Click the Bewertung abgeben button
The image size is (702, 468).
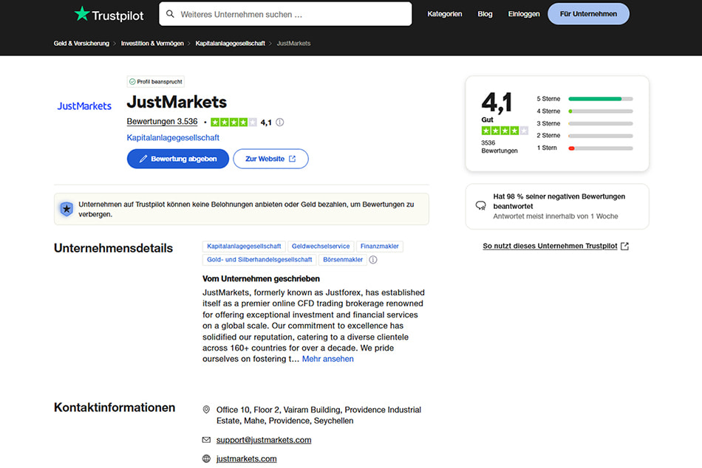pyautogui.click(x=178, y=159)
